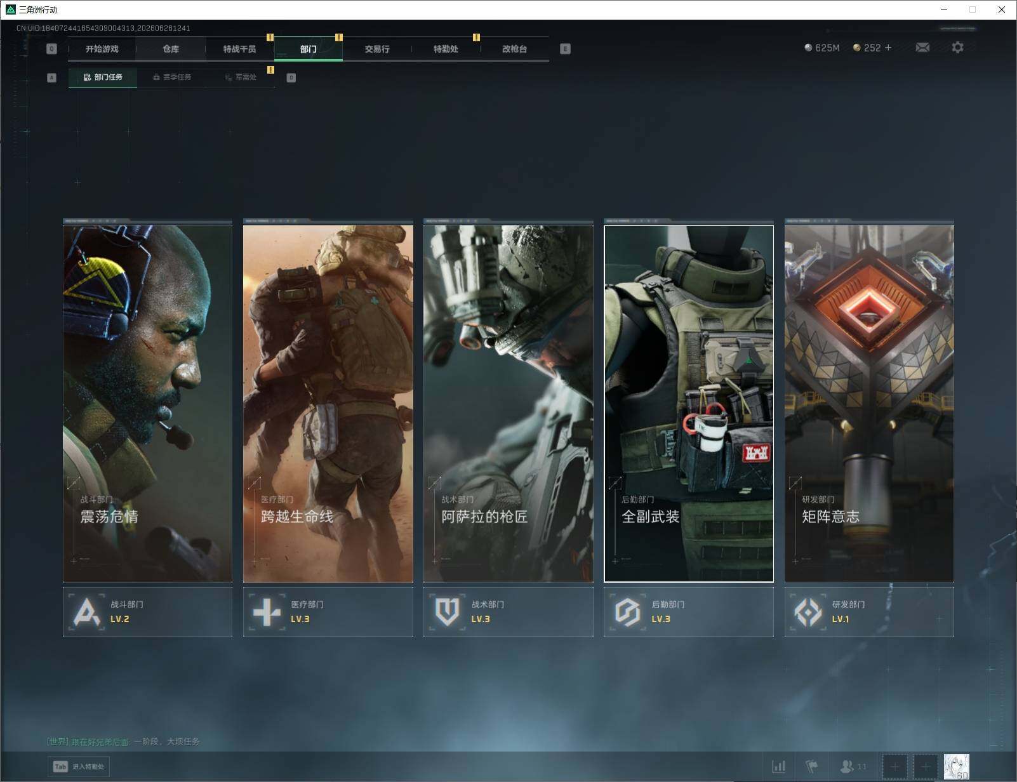Click the first empty squad slot plus

(895, 767)
